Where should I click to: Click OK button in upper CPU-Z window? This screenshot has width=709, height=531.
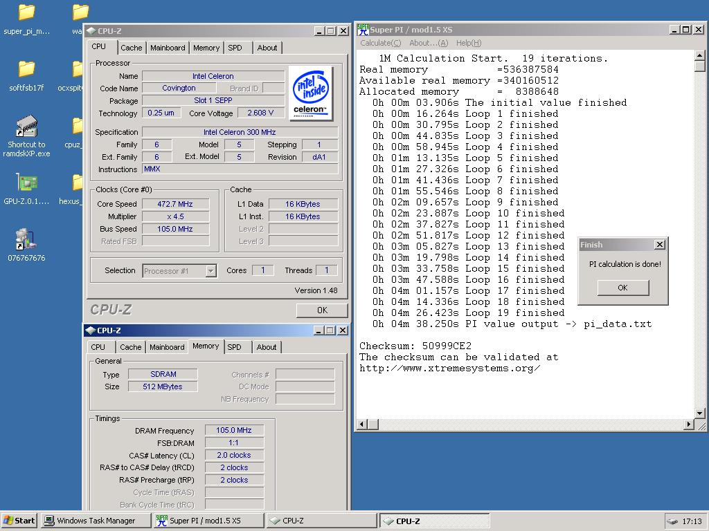(x=322, y=310)
